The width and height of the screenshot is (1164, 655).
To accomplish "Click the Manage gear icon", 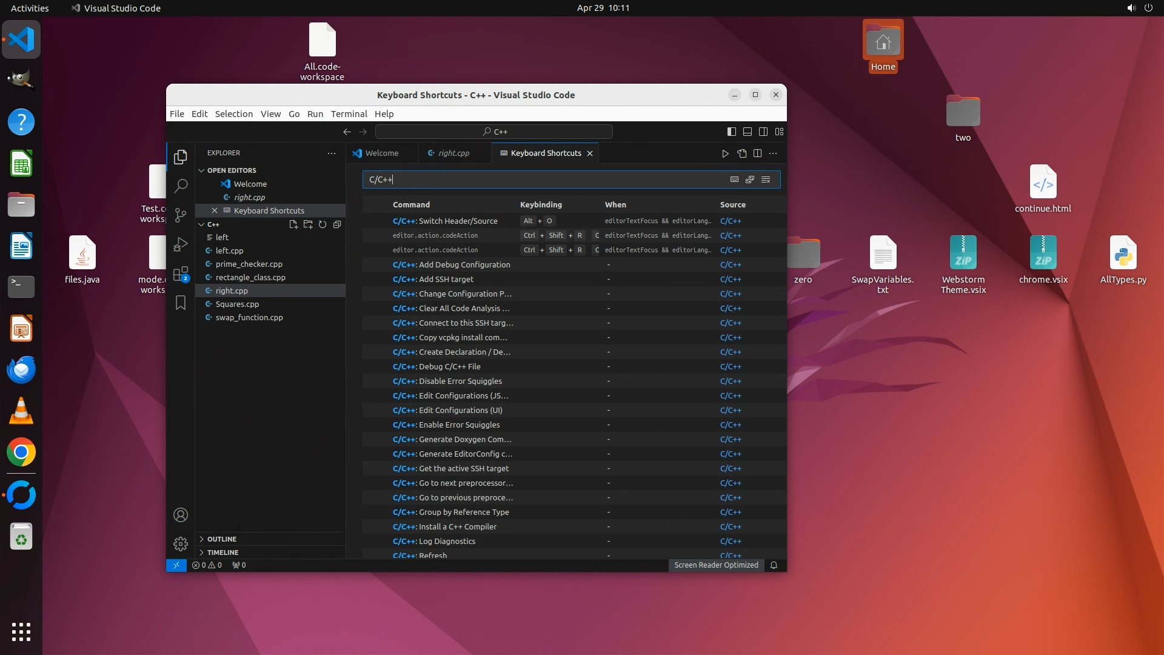I will pyautogui.click(x=181, y=543).
